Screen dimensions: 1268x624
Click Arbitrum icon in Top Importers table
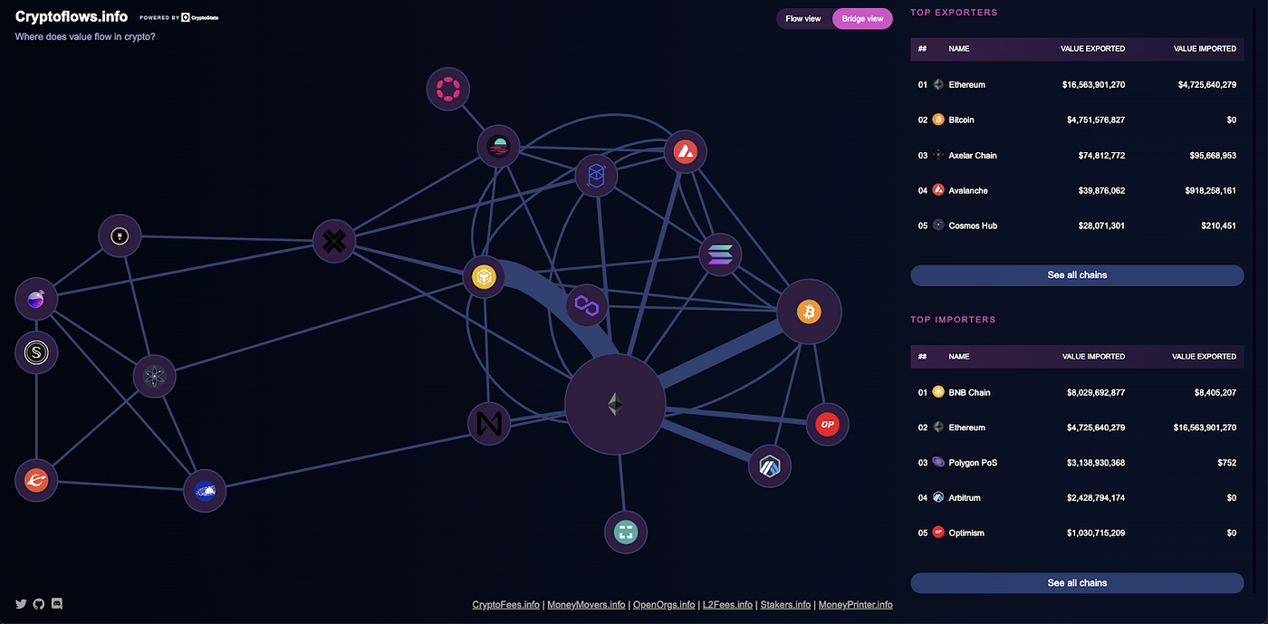938,497
